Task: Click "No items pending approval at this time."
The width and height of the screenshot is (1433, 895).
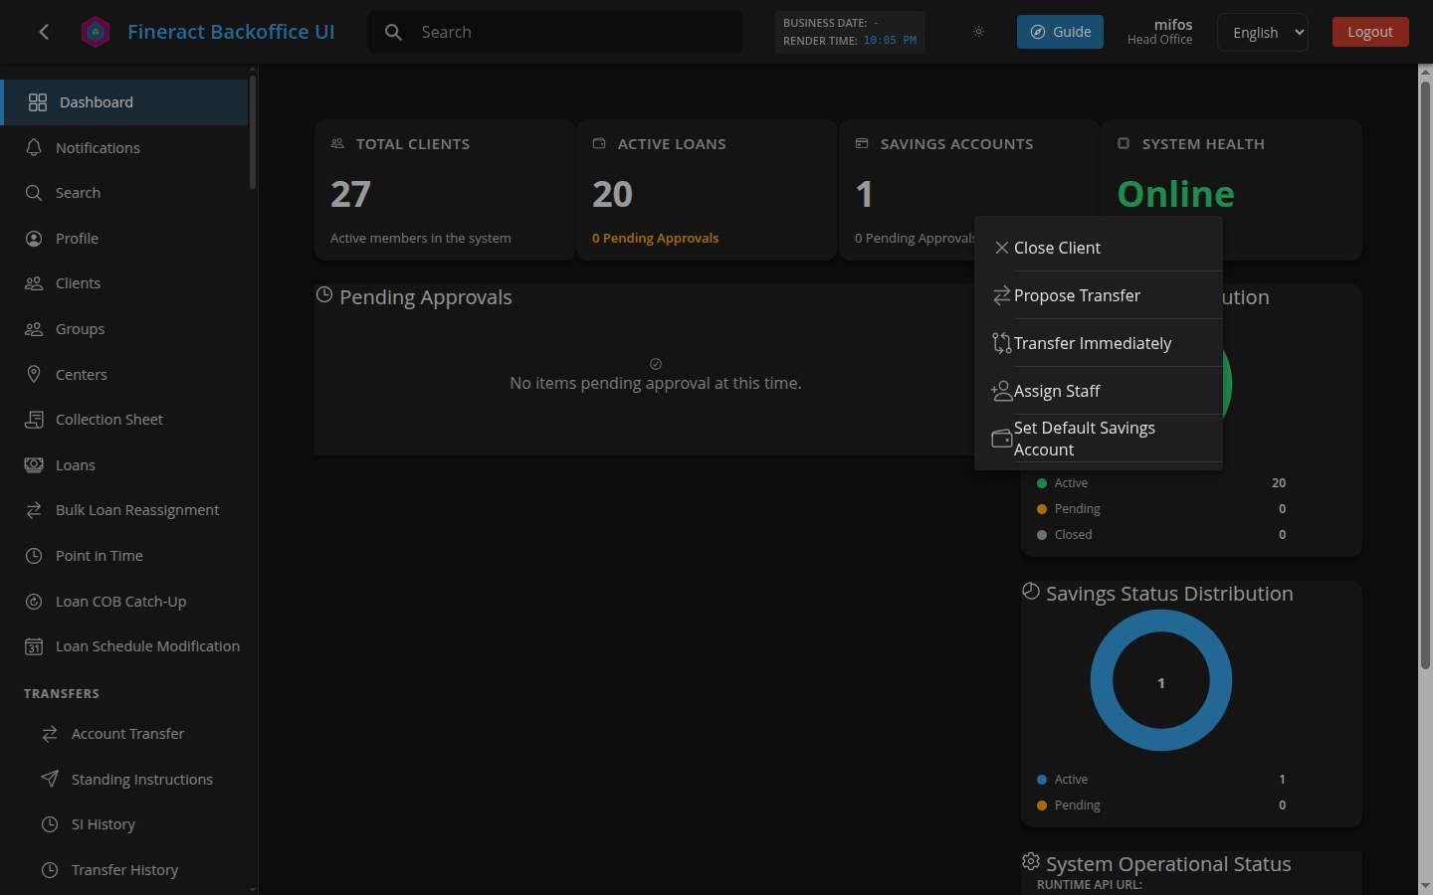Action: [x=655, y=383]
